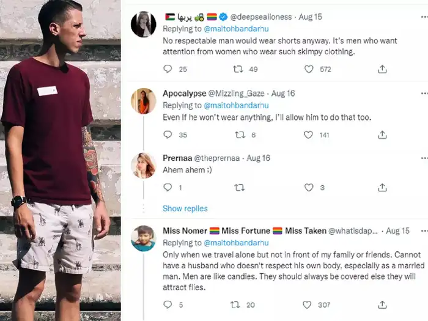Like the Apocalypse tweet with 141 likes
The image size is (428, 321).
(309, 135)
